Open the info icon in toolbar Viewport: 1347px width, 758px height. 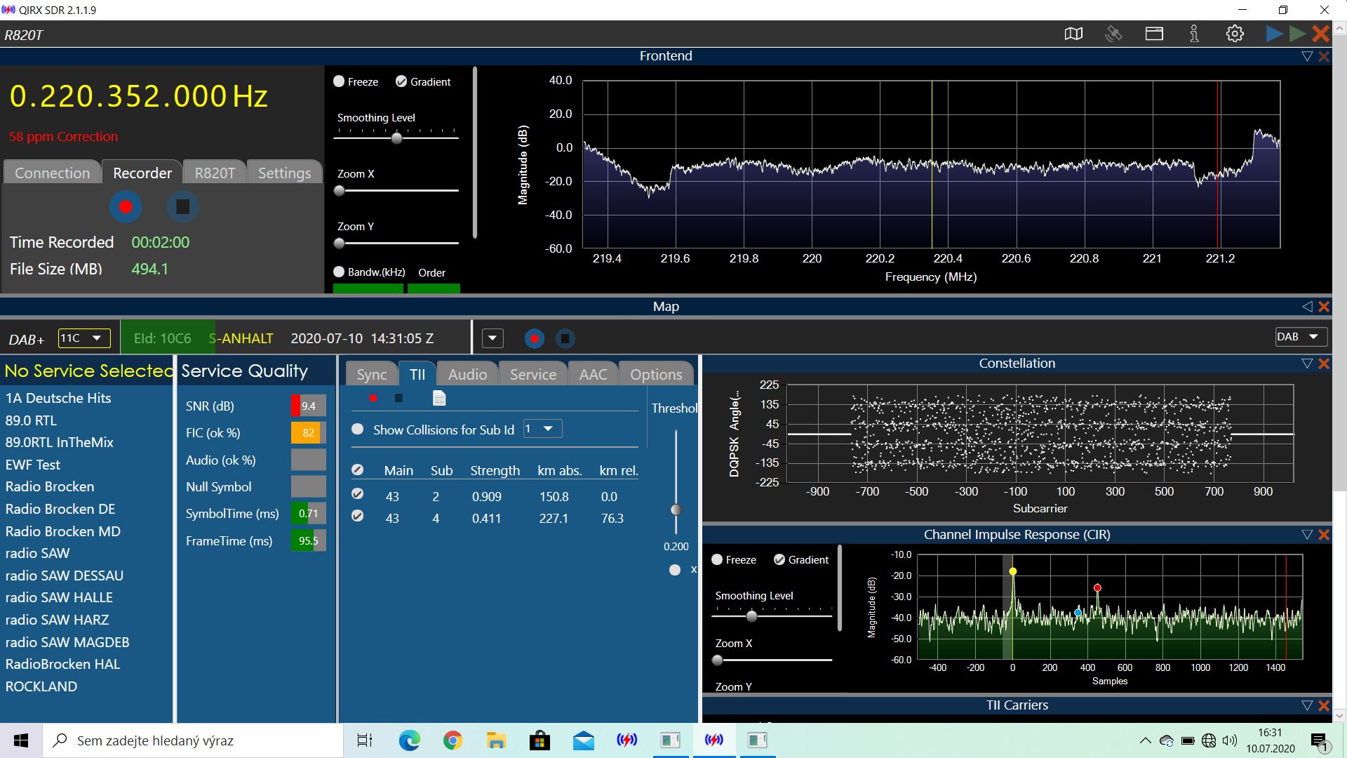[1194, 34]
